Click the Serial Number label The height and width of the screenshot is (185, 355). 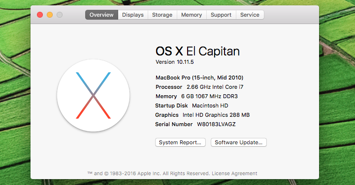[174, 124]
